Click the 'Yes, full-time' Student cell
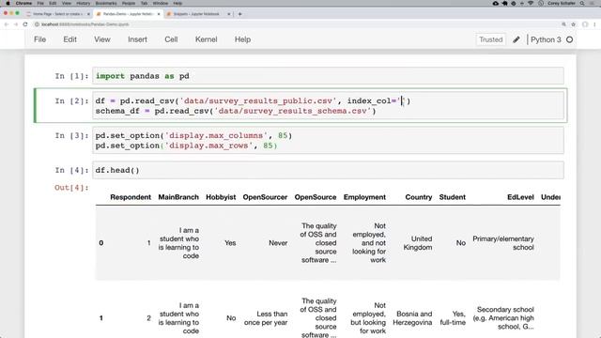Screen dimensions: 601x338 [x=453, y=318]
